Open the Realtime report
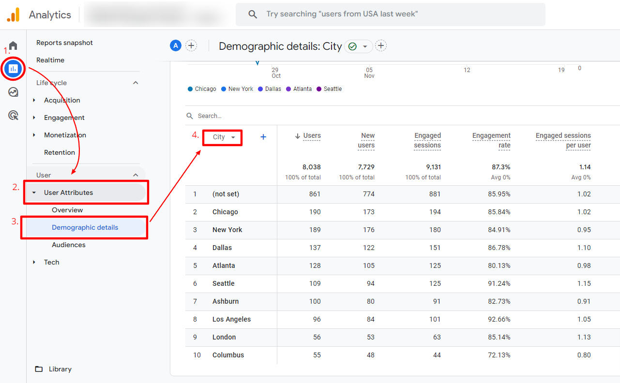Viewport: 620px width, 383px height. click(50, 60)
